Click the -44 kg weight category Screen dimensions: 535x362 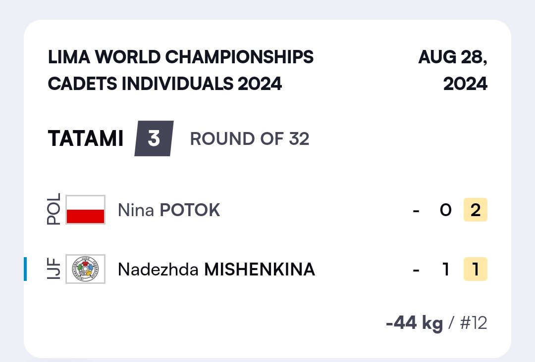(414, 323)
